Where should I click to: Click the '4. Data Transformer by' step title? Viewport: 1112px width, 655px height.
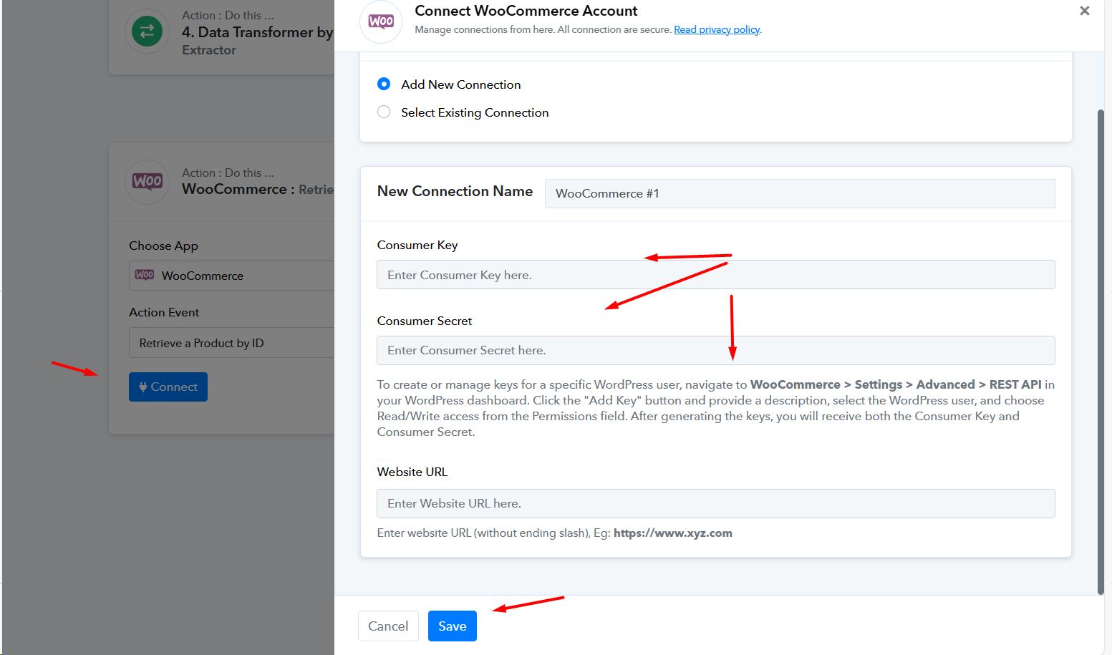[257, 32]
